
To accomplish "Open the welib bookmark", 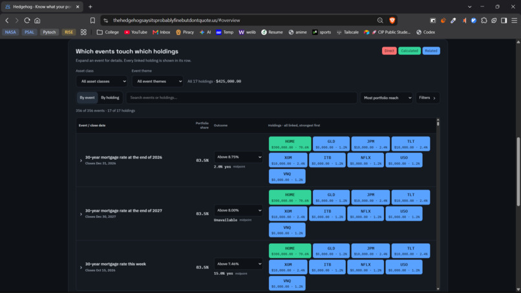I will click(247, 32).
